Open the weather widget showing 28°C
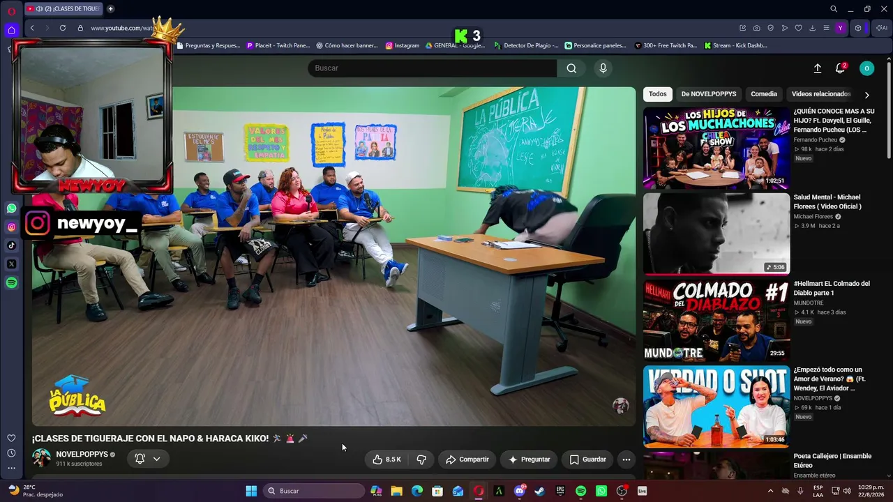Screen dimensions: 893x502 [x=35, y=491]
